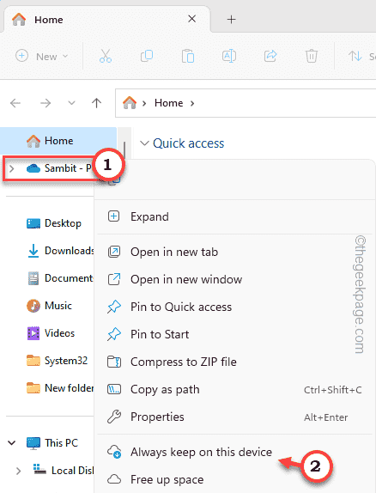Click the Cut scissors icon in toolbar
Image resolution: width=376 pixels, height=493 pixels.
(x=106, y=57)
